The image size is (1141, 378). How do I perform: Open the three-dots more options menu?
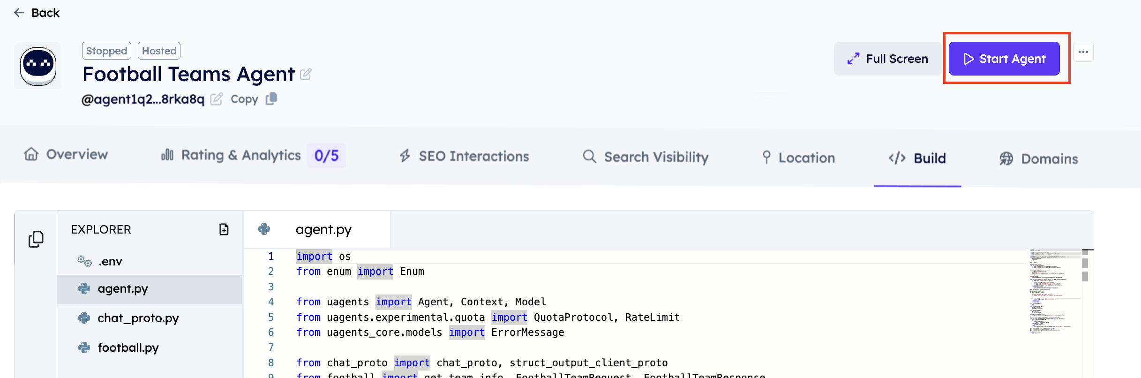coord(1083,52)
